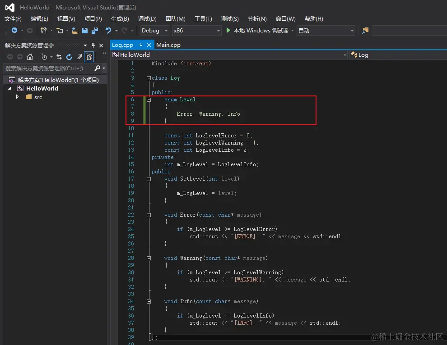Toggle Show All Files in Solution Explorer
Screen dimensions: 447x345
(89, 57)
